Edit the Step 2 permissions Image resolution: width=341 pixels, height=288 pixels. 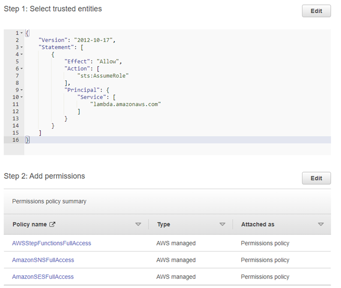316,178
